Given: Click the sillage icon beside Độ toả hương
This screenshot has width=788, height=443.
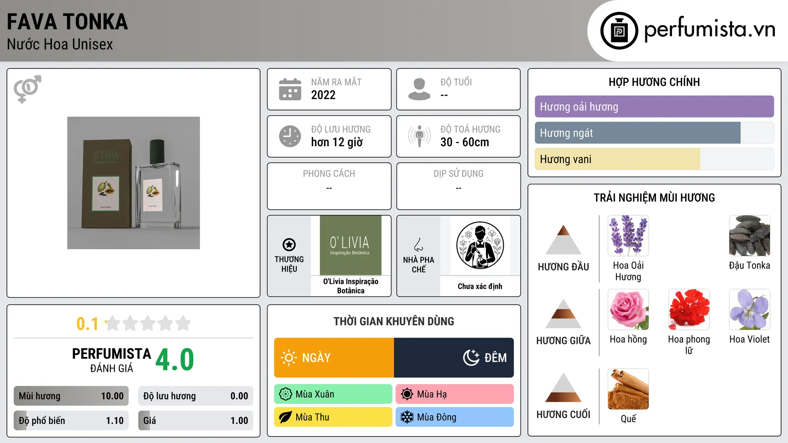Looking at the screenshot, I should tap(419, 136).
